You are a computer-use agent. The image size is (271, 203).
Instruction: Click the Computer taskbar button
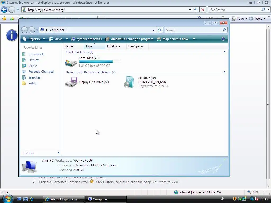click(106, 199)
